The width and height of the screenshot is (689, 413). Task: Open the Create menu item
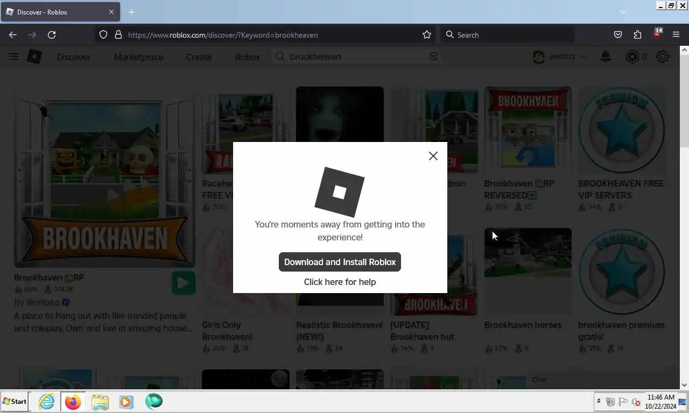click(x=199, y=56)
